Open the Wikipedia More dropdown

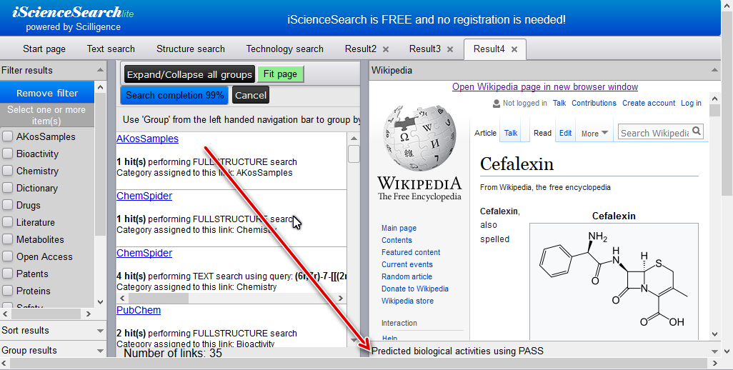point(594,133)
